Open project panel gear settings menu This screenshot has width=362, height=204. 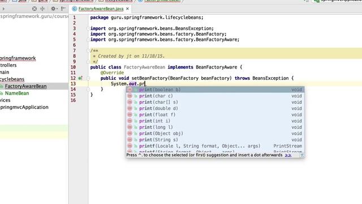click(x=54, y=8)
